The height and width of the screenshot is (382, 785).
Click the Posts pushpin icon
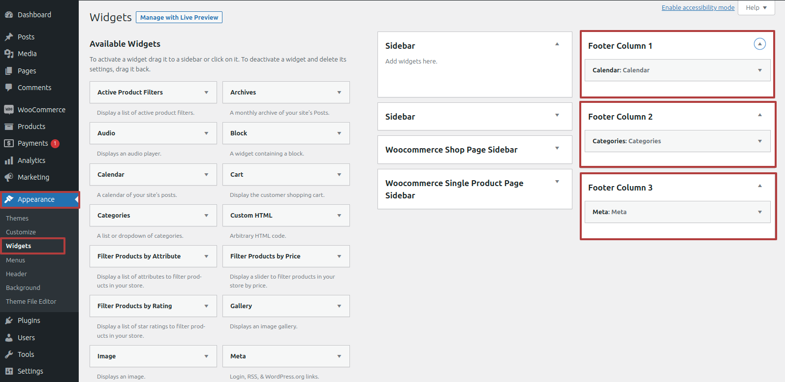click(9, 37)
